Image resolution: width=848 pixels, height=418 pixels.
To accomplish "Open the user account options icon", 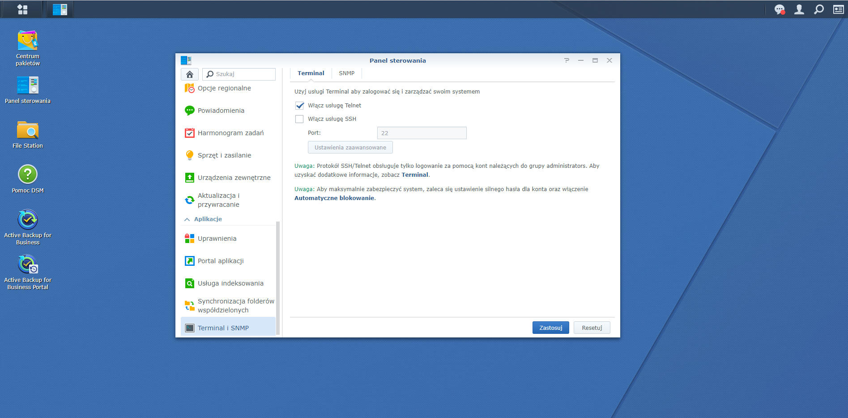I will 799,9.
